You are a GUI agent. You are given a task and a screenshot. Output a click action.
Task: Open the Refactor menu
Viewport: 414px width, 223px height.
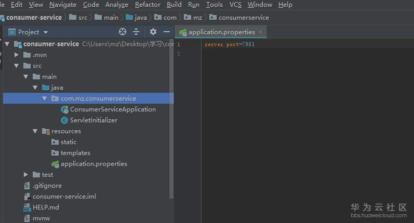coord(148,5)
